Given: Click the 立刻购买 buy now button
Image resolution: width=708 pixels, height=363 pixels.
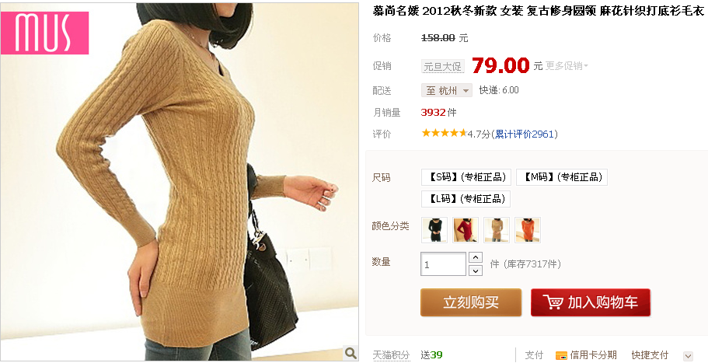Looking at the screenshot, I should (x=471, y=302).
